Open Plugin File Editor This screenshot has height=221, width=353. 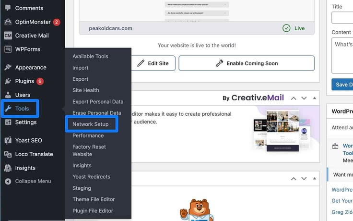coord(93,211)
